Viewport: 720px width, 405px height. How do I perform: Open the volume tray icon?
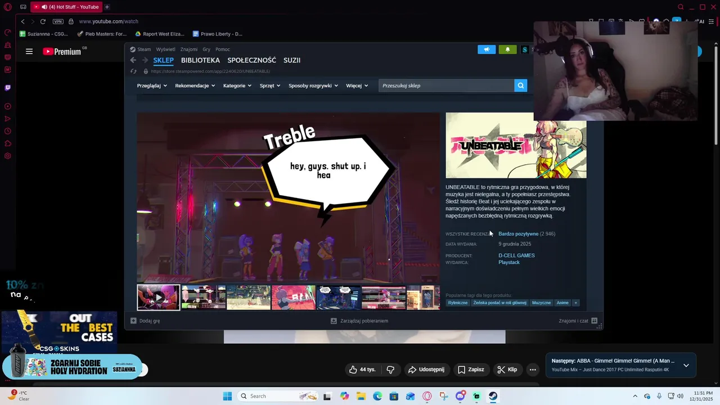point(680,396)
